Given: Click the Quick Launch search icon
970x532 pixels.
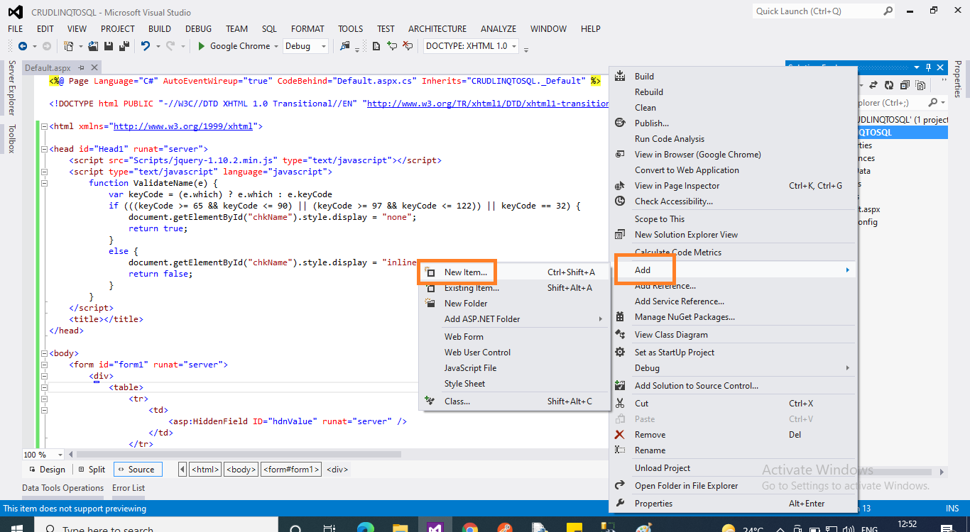Looking at the screenshot, I should (x=888, y=11).
